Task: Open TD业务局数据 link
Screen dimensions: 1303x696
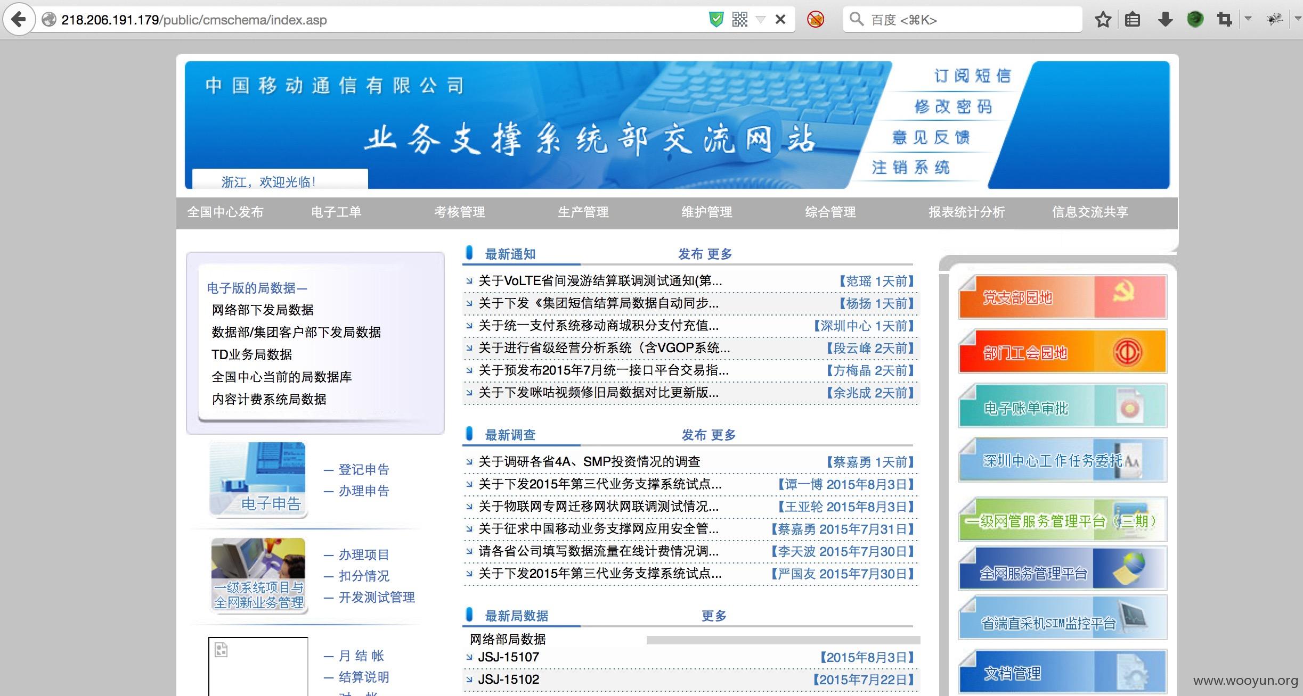Action: click(251, 354)
